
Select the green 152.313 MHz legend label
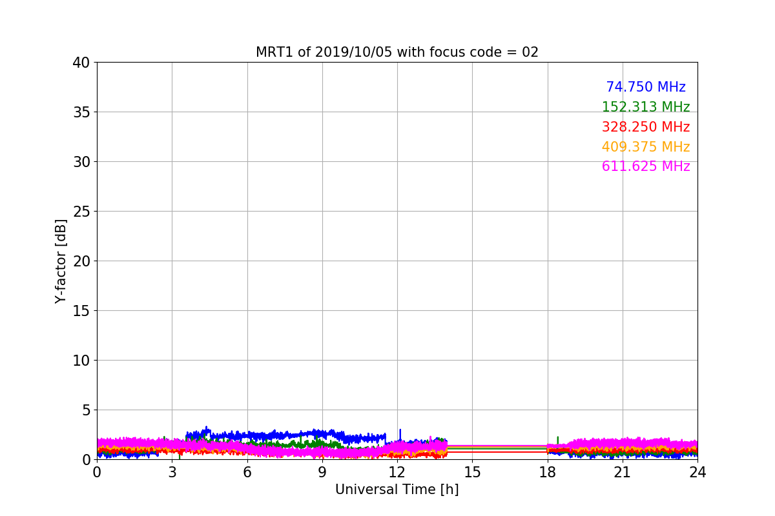pyautogui.click(x=646, y=107)
